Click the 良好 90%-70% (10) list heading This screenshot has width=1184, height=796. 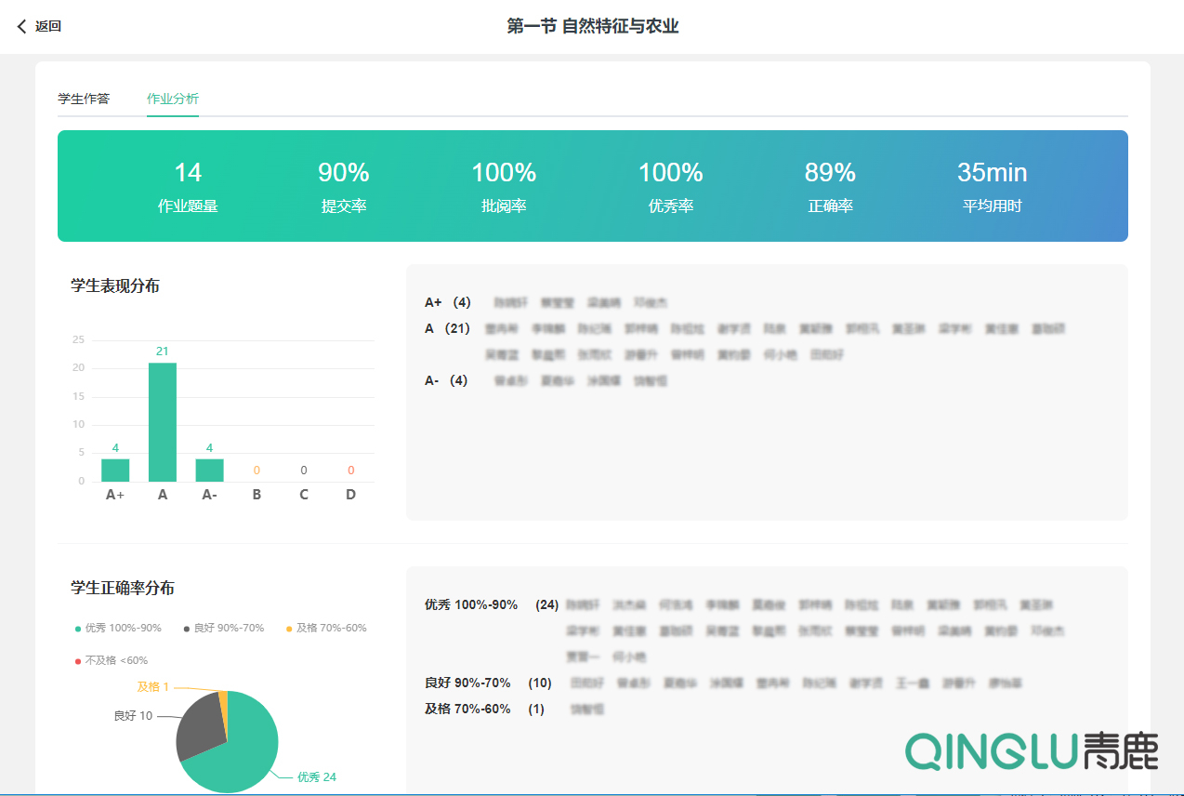488,683
